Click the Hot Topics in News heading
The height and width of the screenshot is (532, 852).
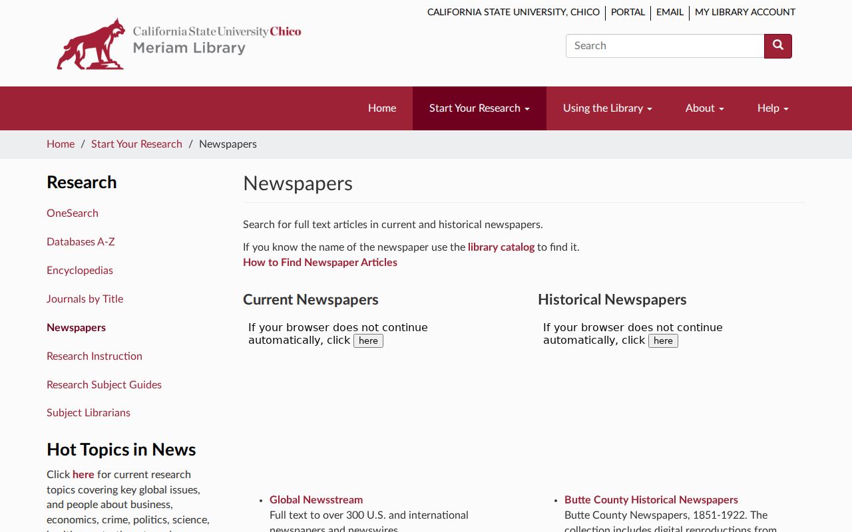click(x=121, y=450)
